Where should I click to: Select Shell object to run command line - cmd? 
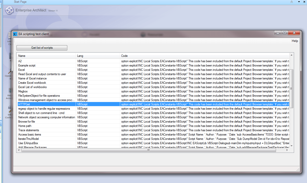[41, 113]
